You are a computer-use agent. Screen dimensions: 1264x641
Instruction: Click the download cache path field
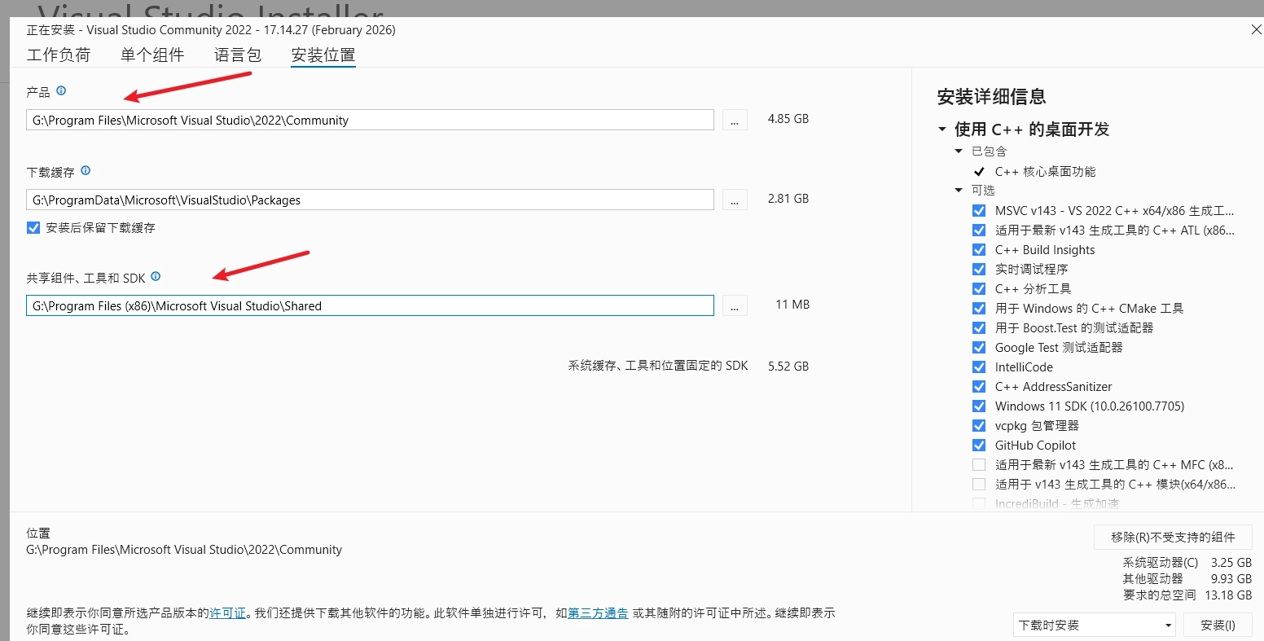370,200
